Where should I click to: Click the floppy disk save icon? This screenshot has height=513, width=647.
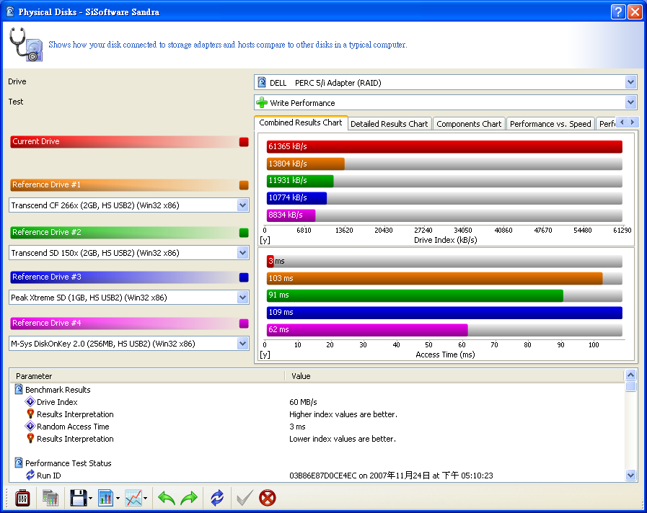[78, 498]
